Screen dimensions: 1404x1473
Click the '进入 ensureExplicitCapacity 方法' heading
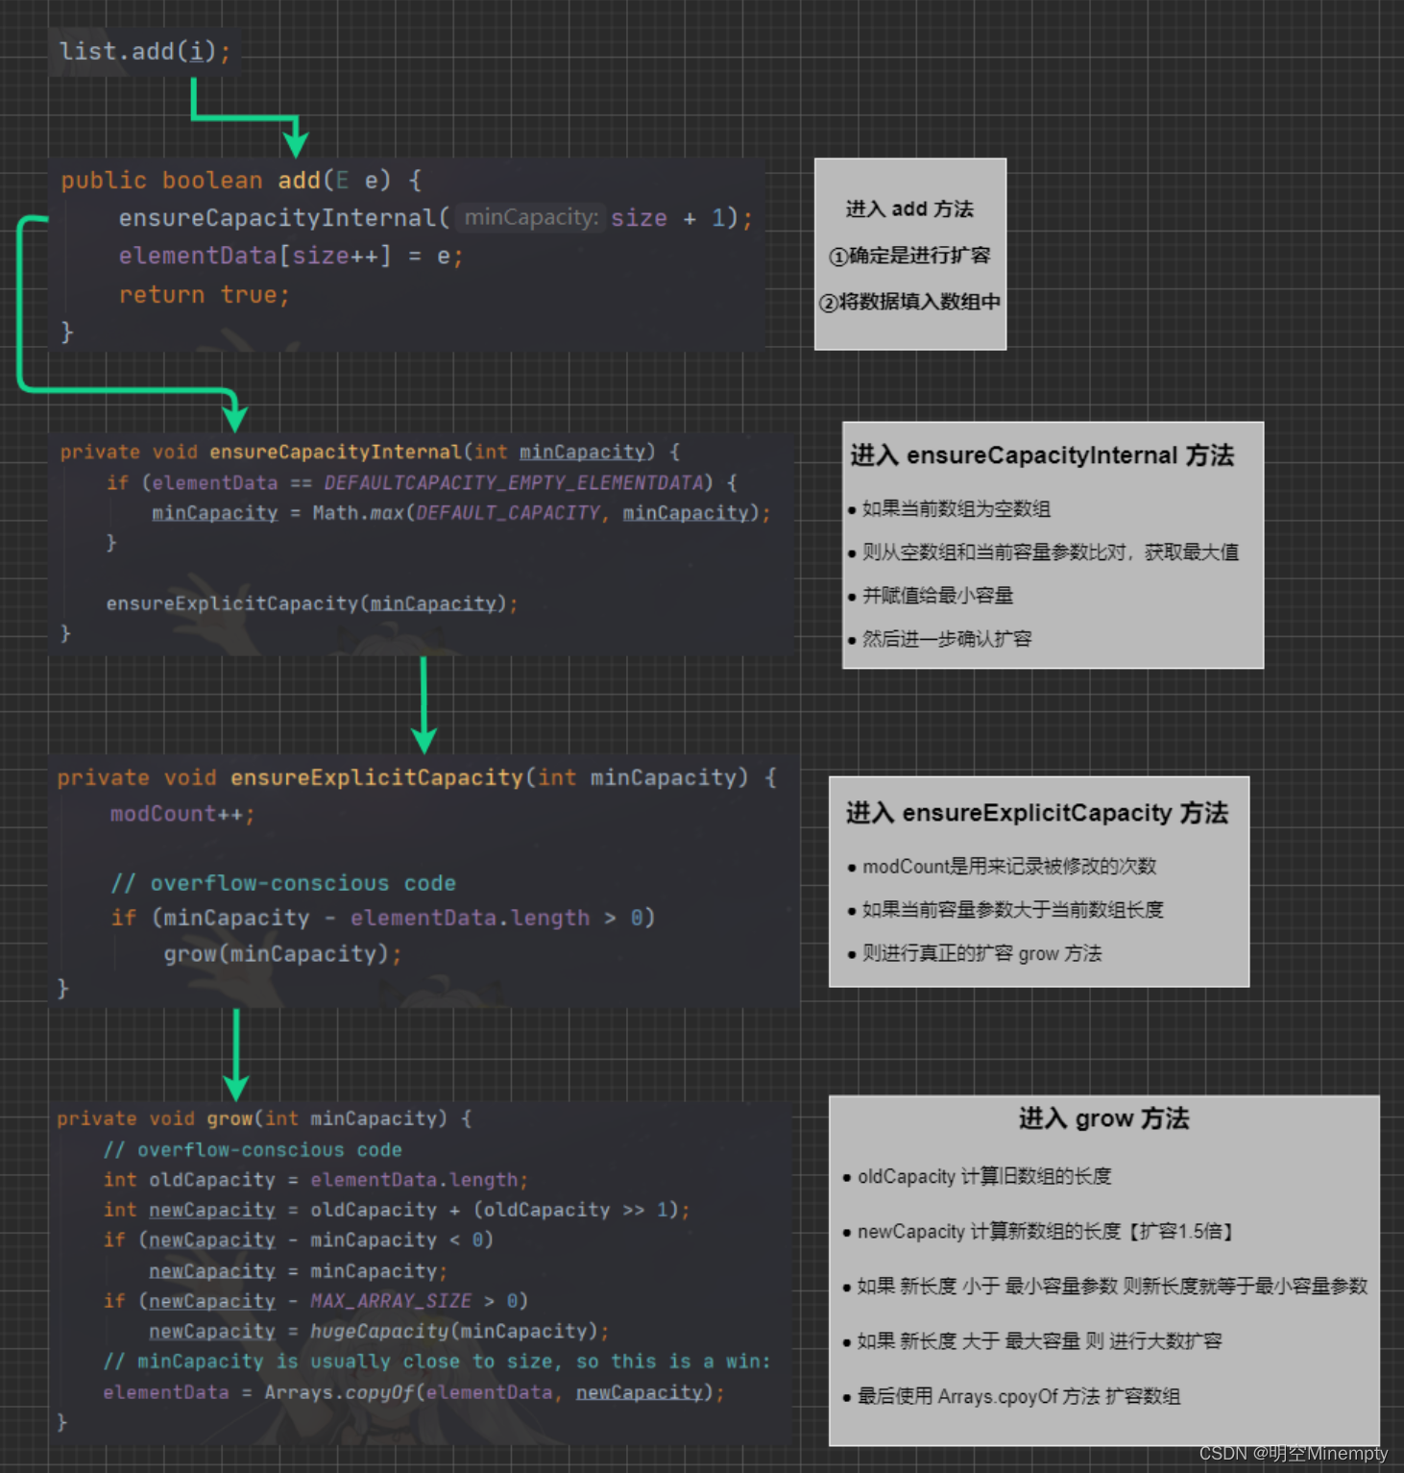[1037, 813]
